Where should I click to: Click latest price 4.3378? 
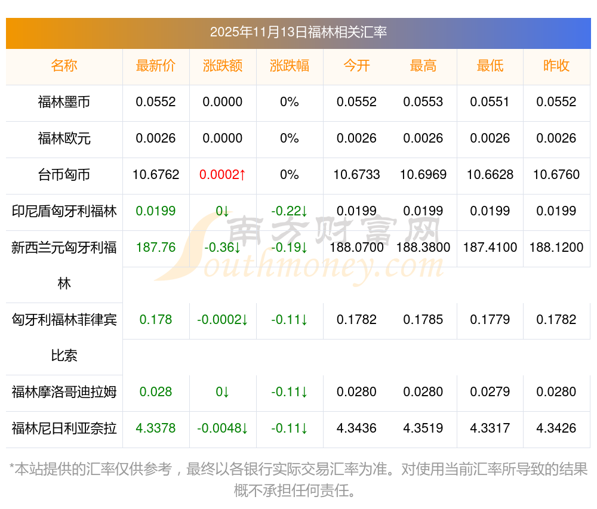click(x=156, y=428)
